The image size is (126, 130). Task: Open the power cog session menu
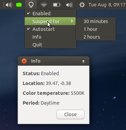pos(82,5)
